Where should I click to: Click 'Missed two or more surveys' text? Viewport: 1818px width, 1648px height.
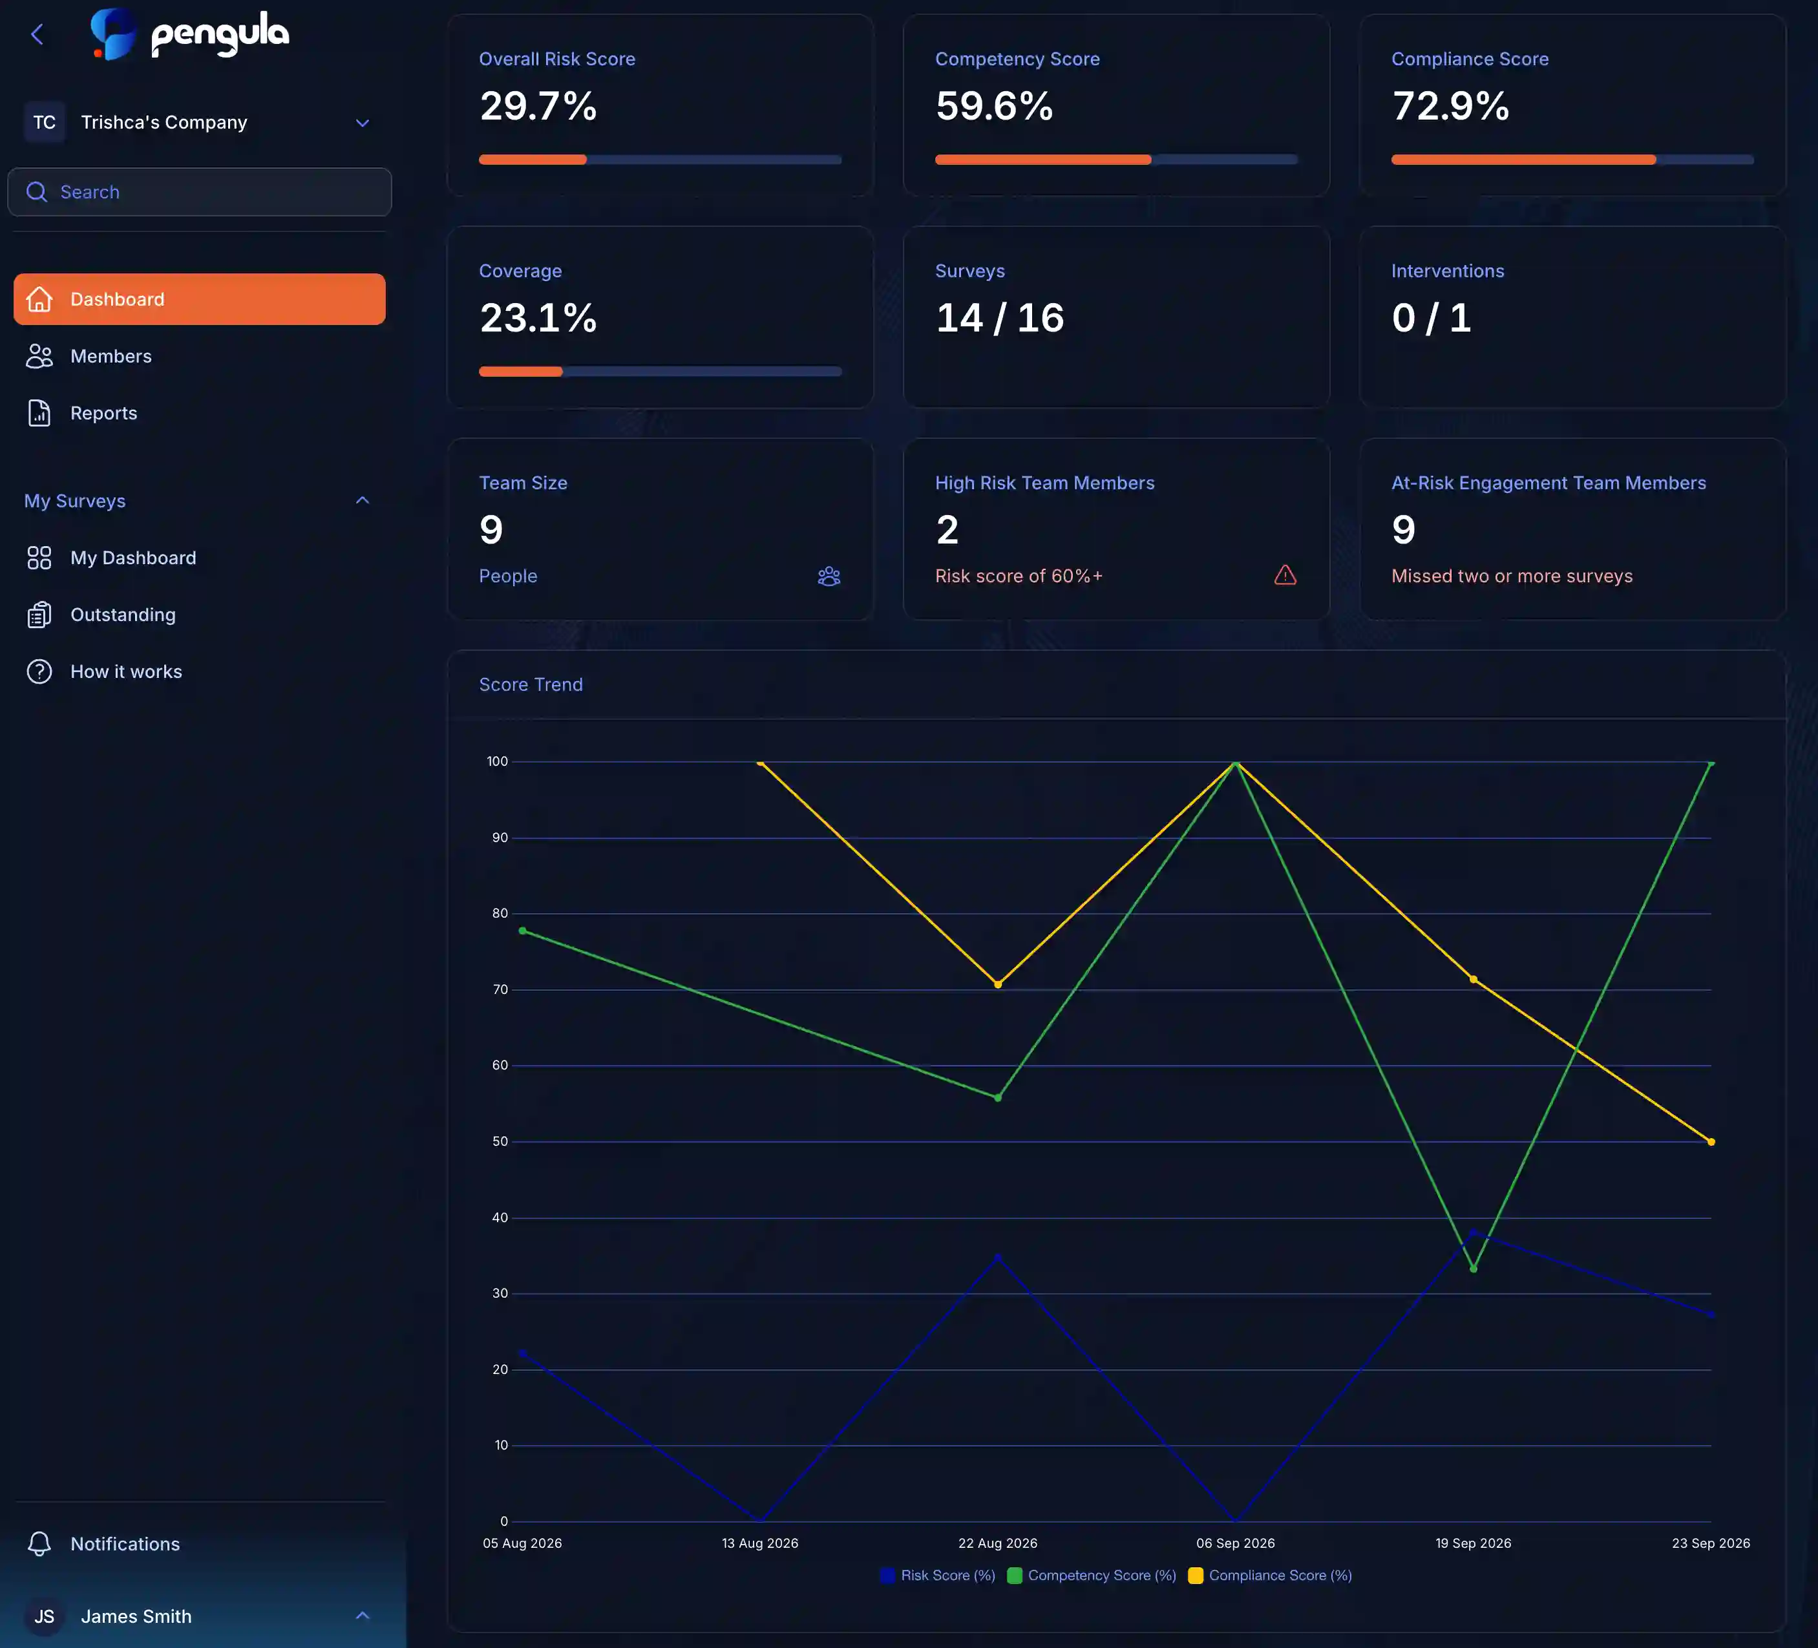click(1512, 576)
